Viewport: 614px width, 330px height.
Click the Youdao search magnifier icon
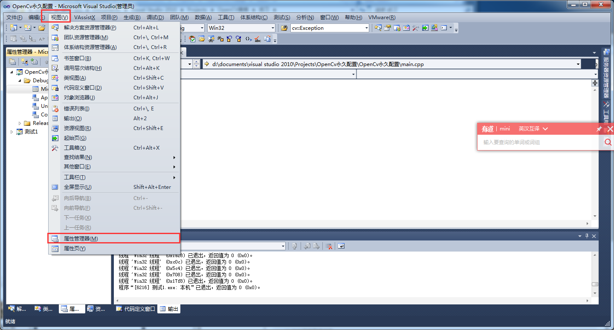608,142
